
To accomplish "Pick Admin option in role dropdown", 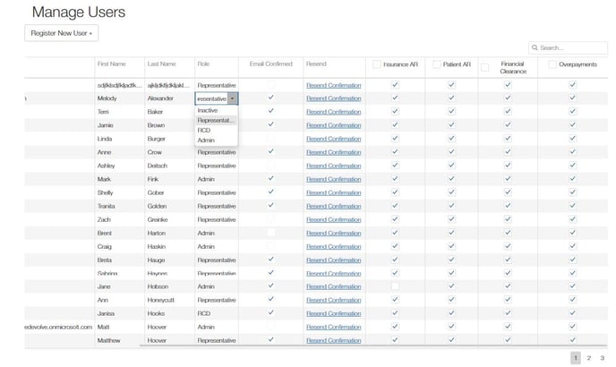I will (206, 140).
